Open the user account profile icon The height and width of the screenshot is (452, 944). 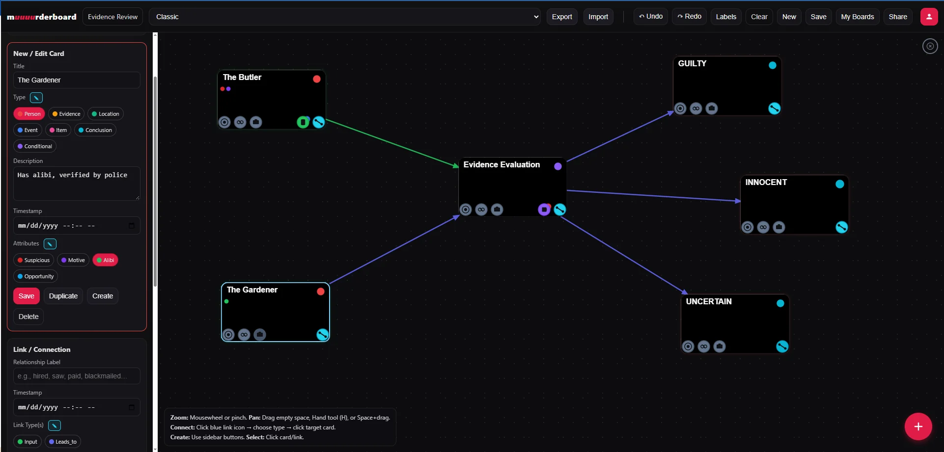tap(929, 17)
